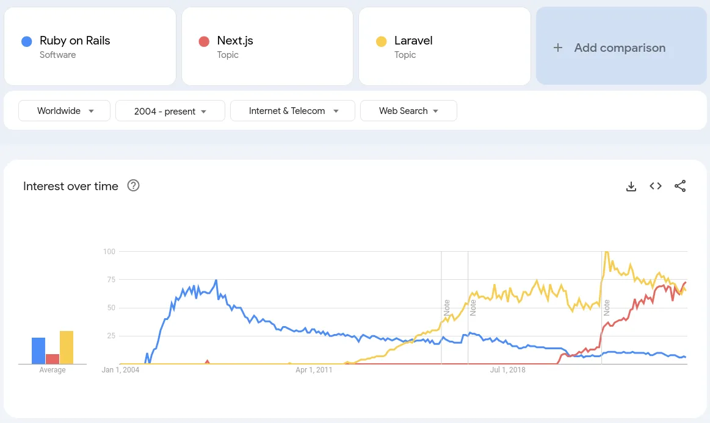
Task: Click the Apr 1, 2011 axis label
Action: point(314,370)
